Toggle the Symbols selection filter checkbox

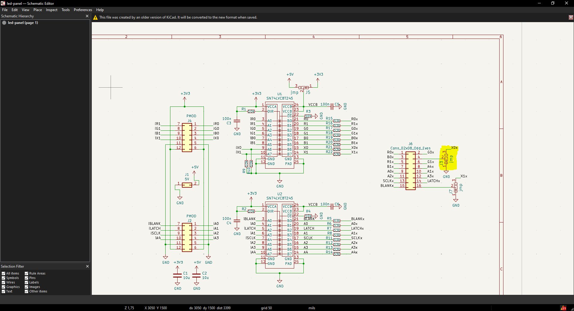tap(4, 278)
